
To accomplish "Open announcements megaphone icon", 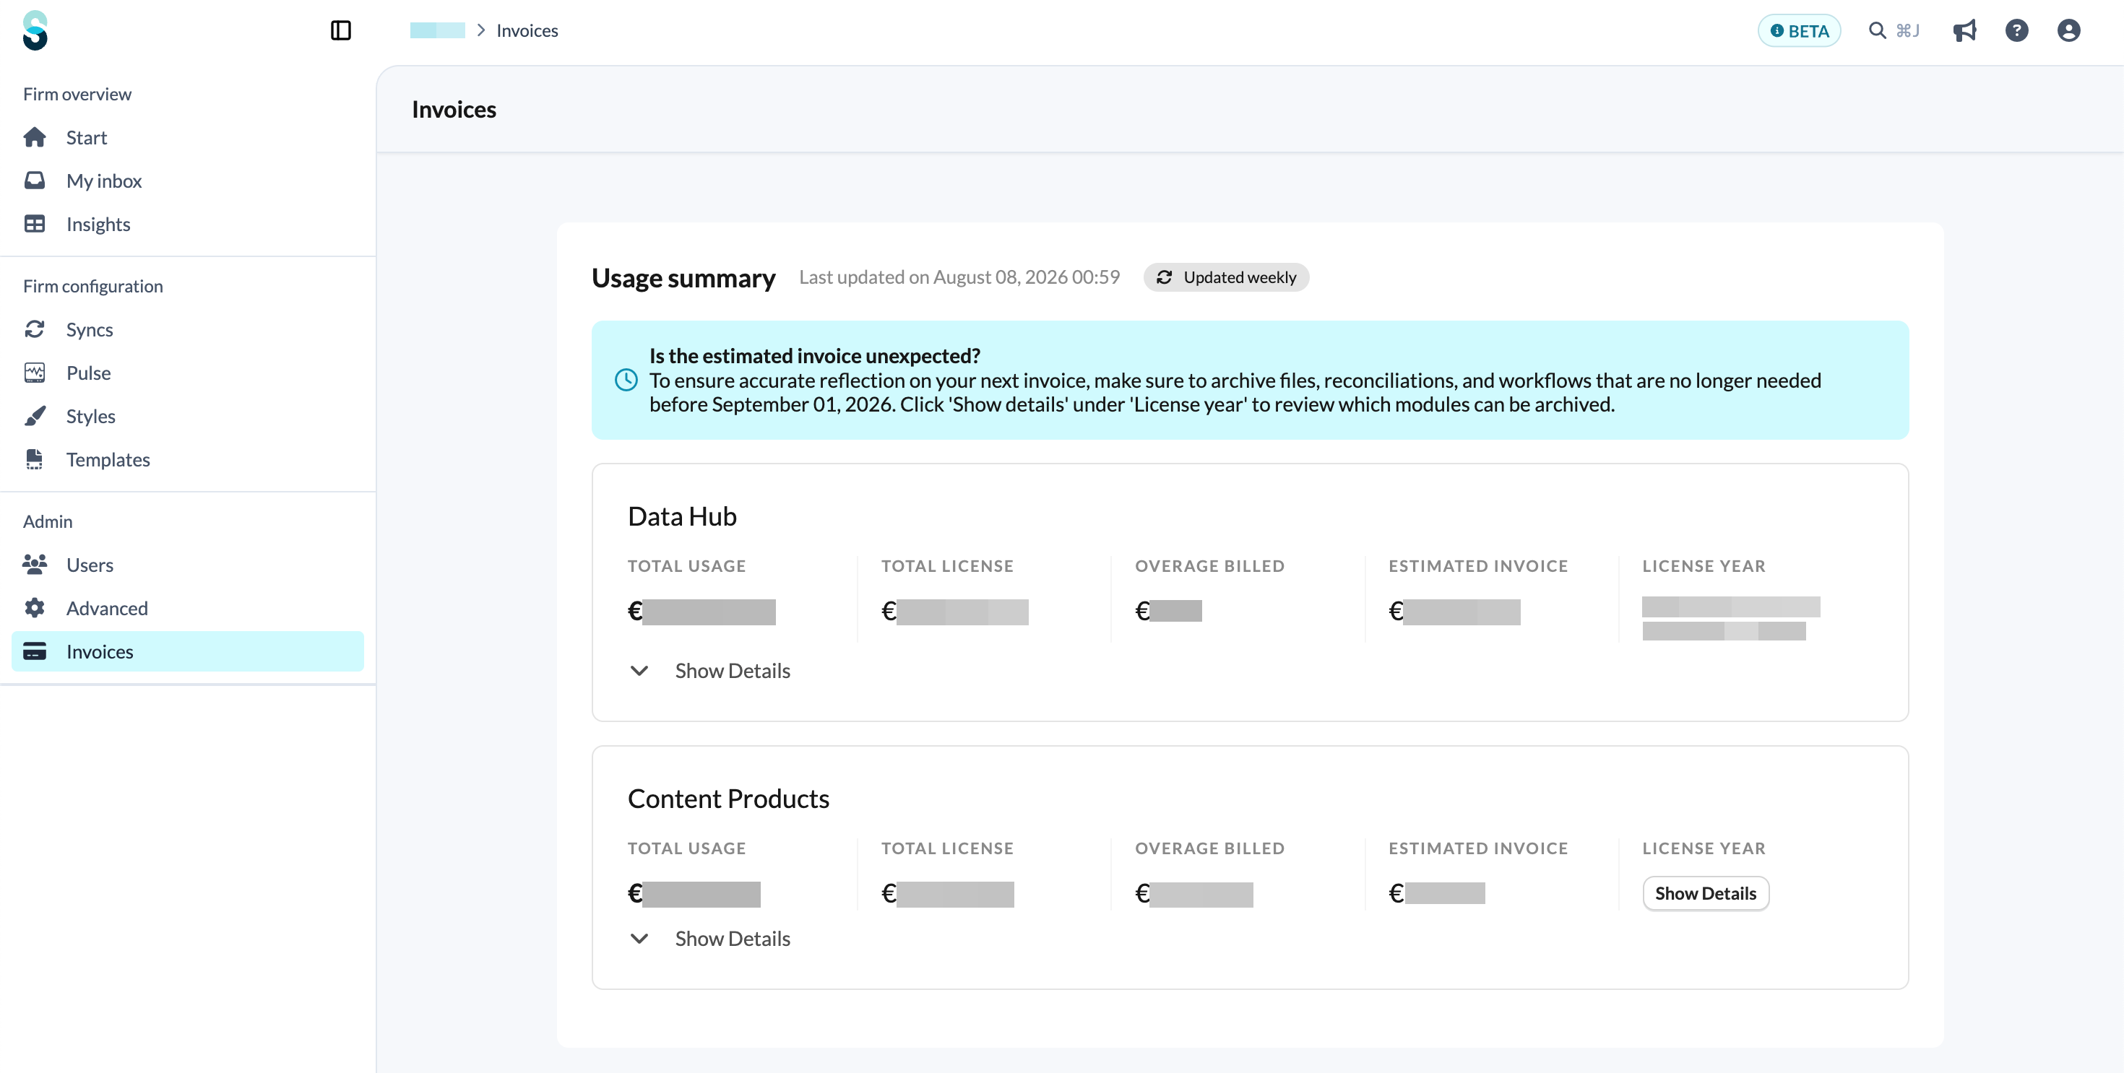I will pyautogui.click(x=1965, y=30).
